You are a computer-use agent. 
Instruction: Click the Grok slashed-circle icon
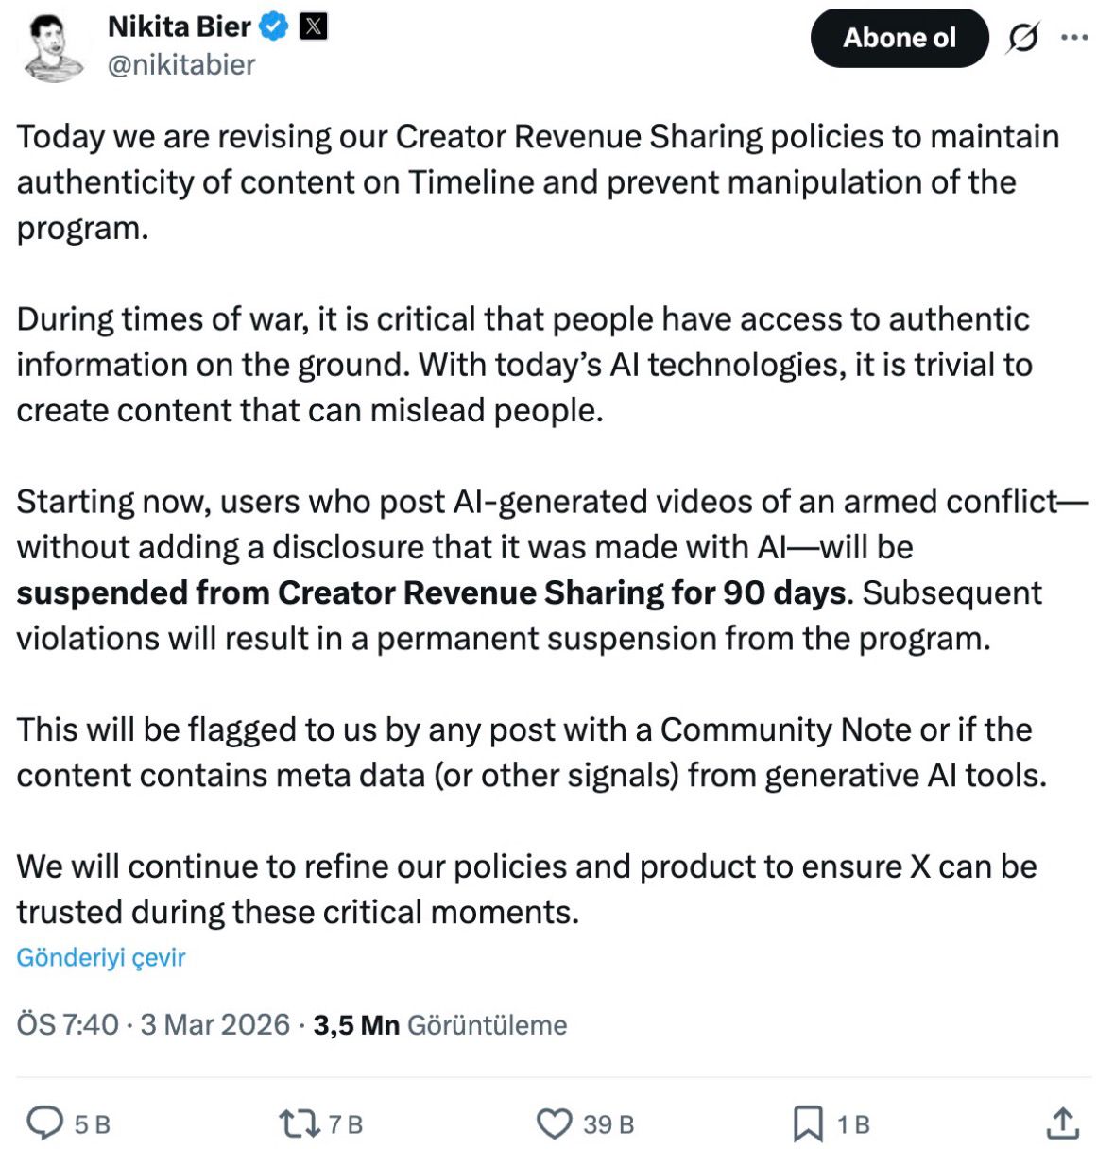1022,38
